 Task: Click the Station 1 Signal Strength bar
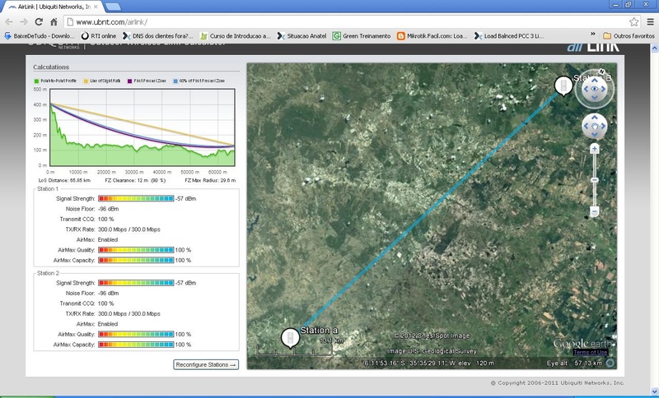(136, 199)
